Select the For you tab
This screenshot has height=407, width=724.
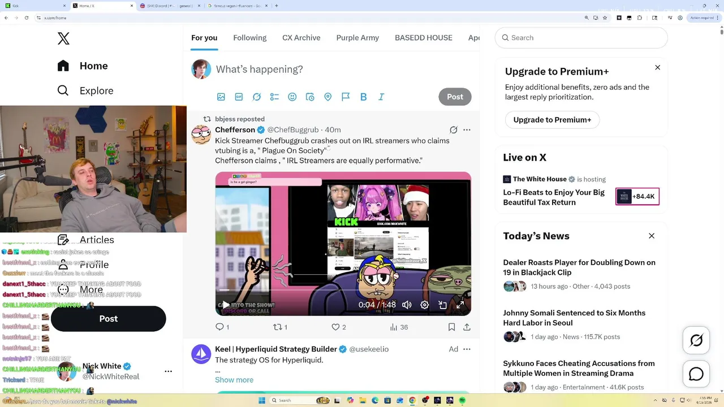coord(204,37)
